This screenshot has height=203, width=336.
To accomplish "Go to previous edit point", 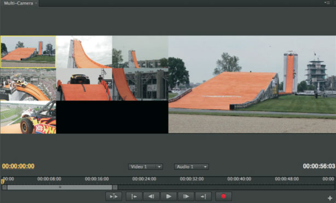I will [134, 196].
